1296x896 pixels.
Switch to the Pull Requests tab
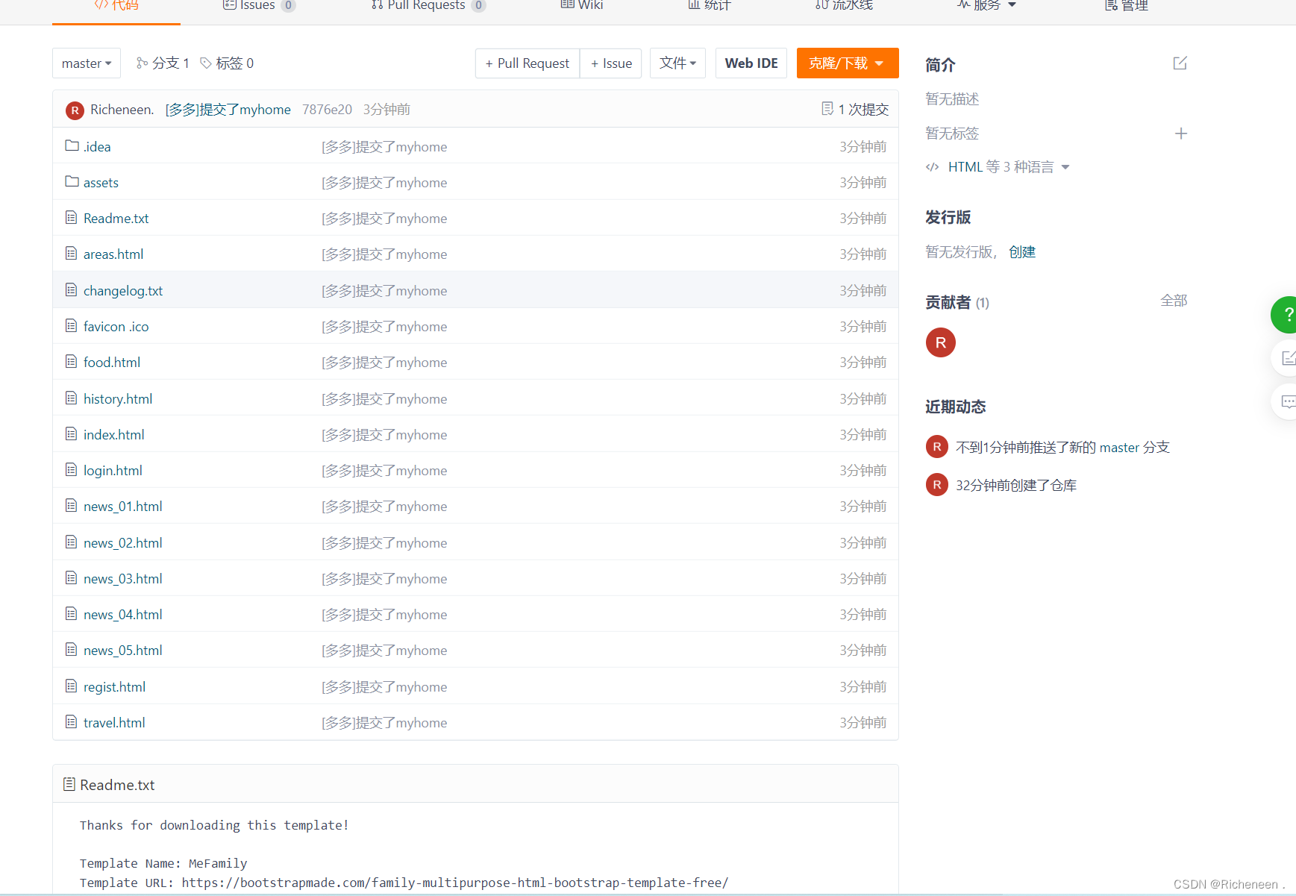coord(428,6)
